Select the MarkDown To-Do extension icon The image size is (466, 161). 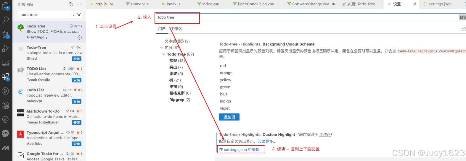pos(21,113)
